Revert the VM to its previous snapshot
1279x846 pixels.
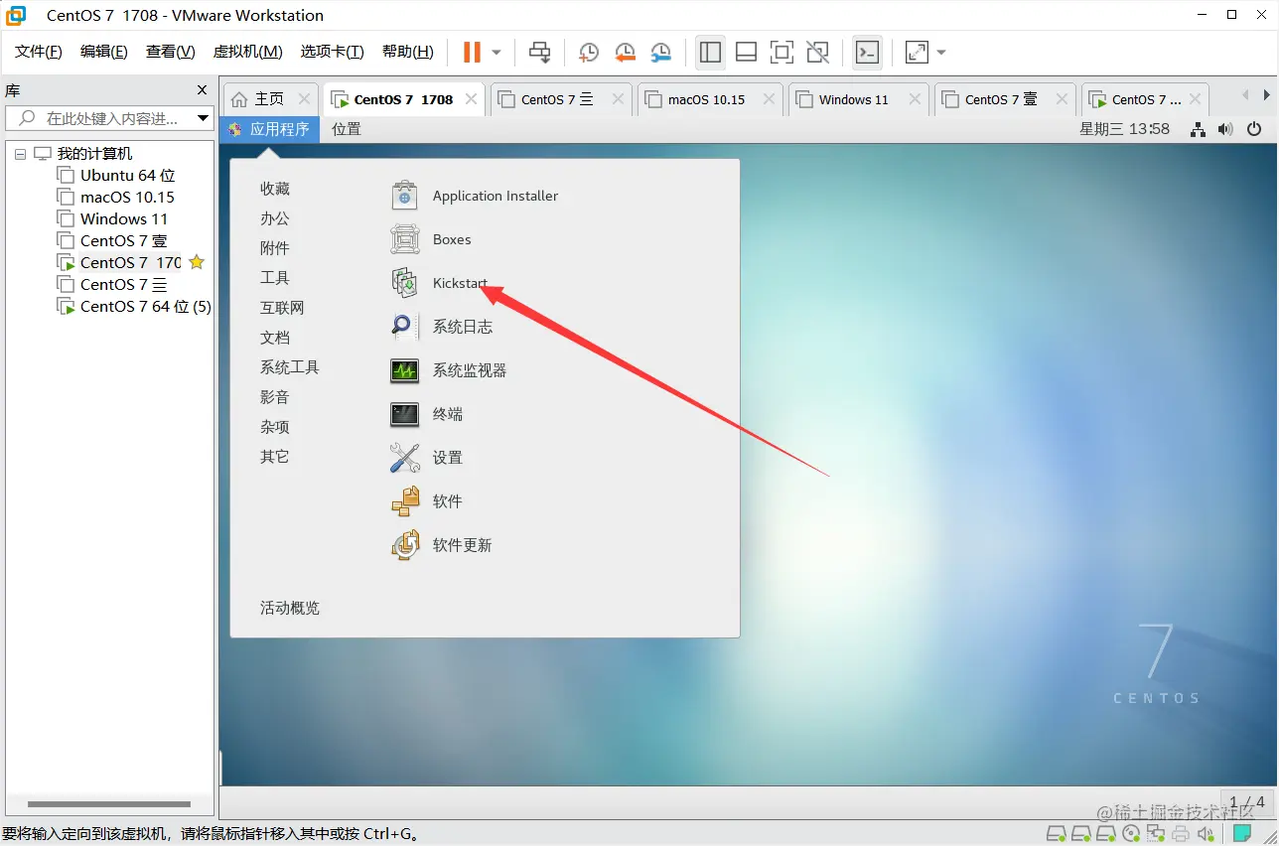[625, 52]
